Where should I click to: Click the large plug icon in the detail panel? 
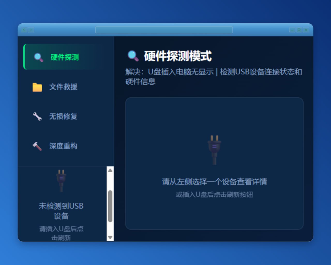[214, 150]
